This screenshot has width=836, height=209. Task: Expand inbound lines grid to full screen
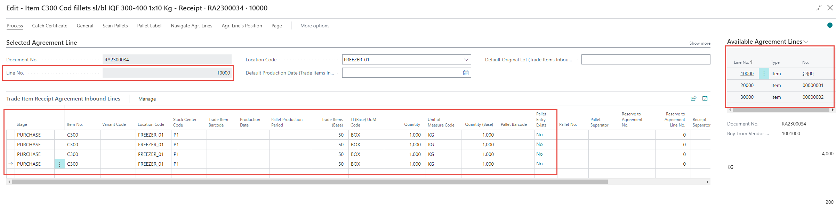click(x=705, y=98)
